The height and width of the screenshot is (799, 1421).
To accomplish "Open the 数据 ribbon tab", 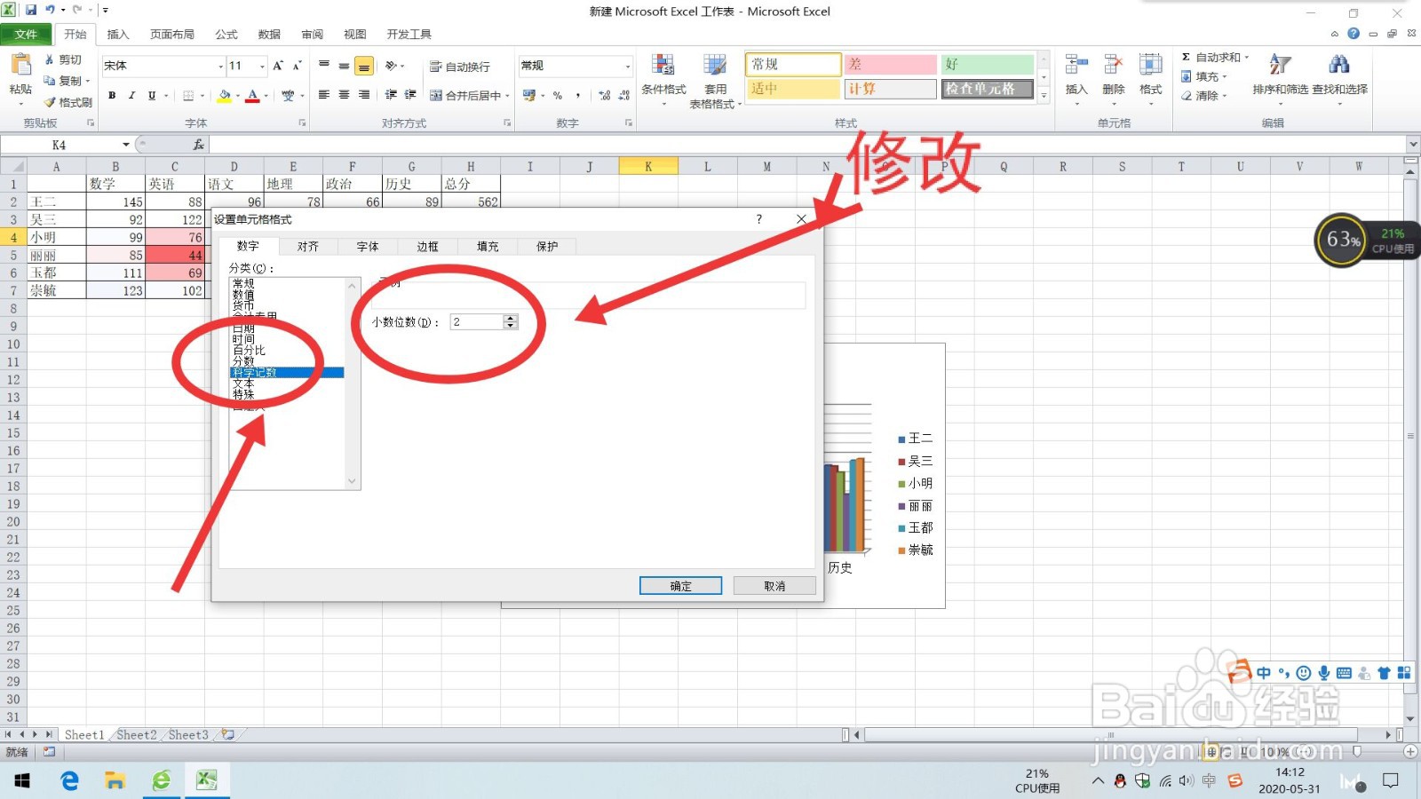I will (x=268, y=35).
